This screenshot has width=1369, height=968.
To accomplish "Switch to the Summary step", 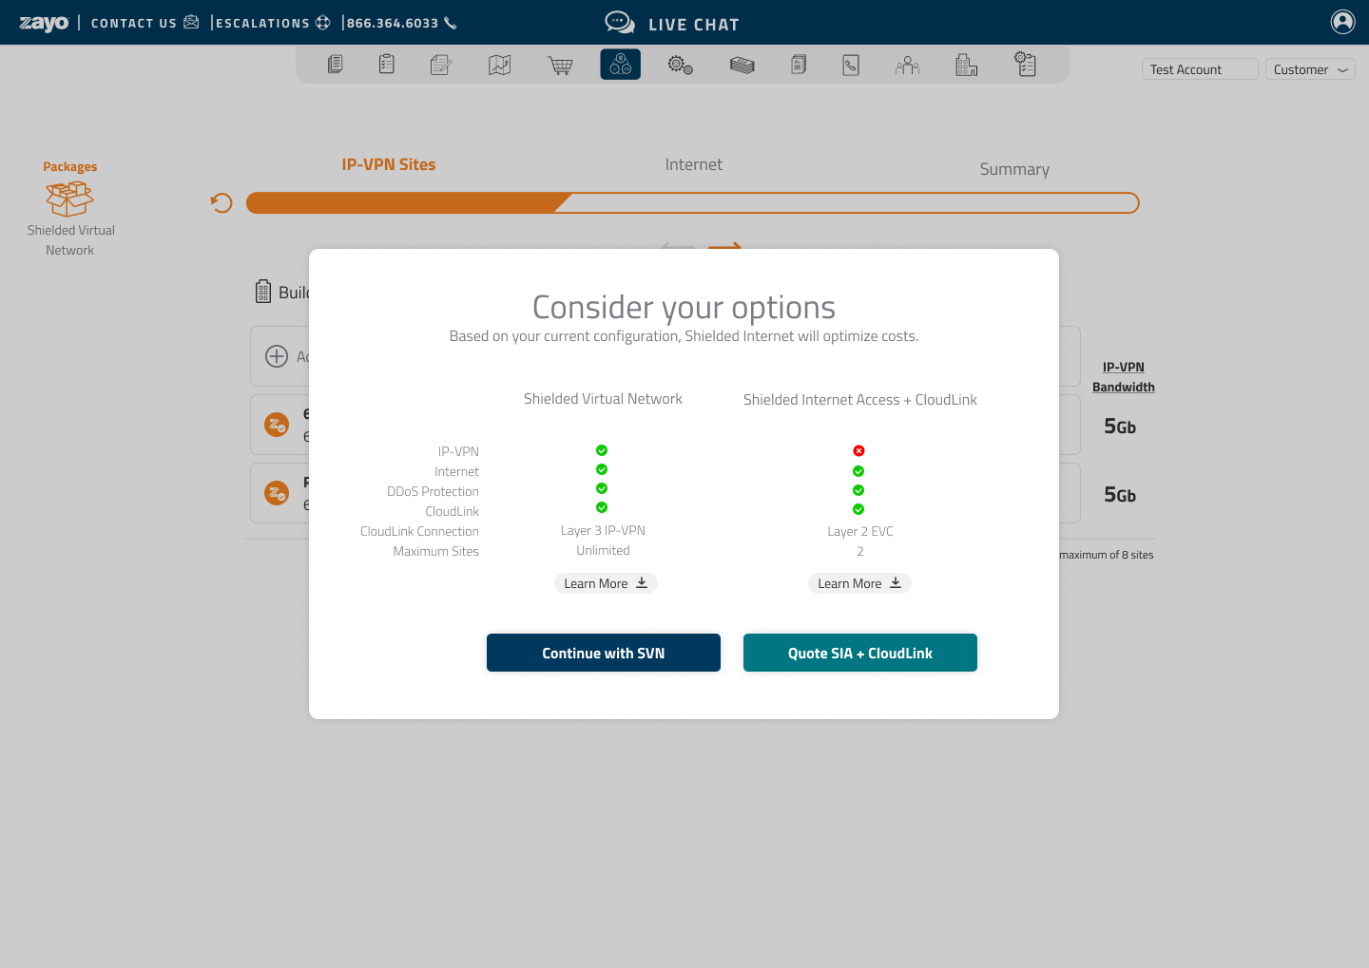I will 1014,169.
